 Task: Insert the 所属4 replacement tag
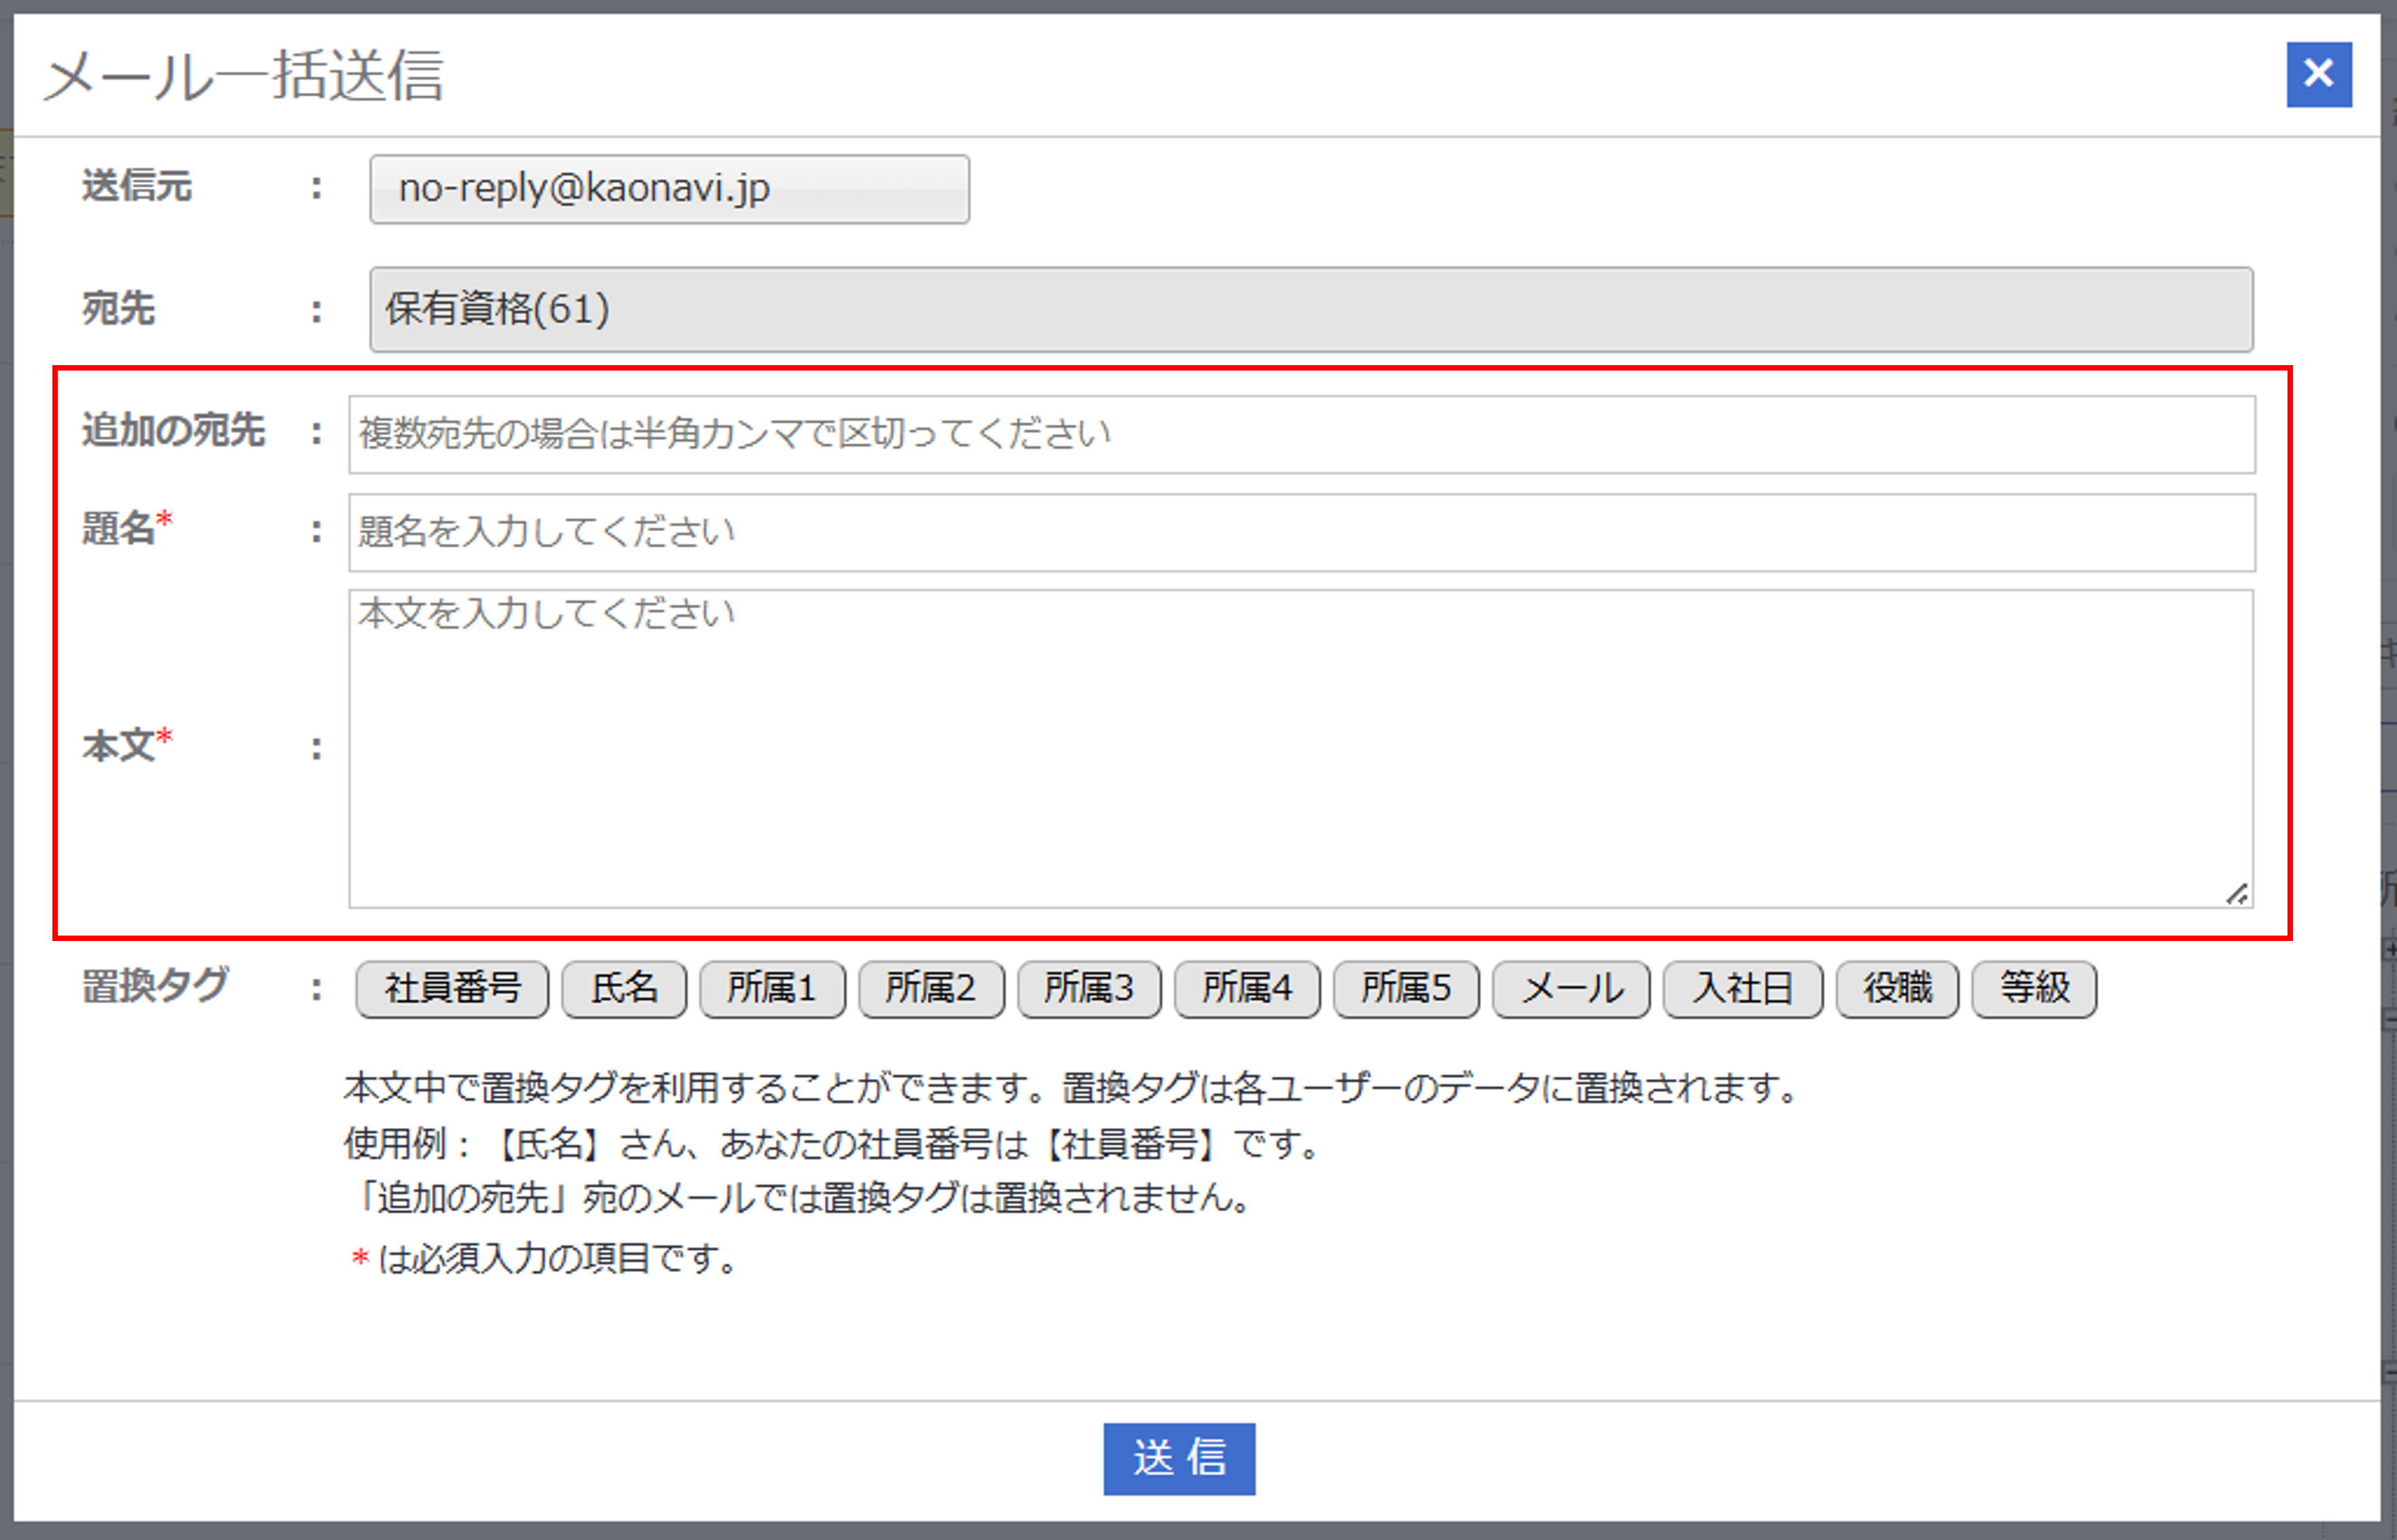click(1247, 989)
